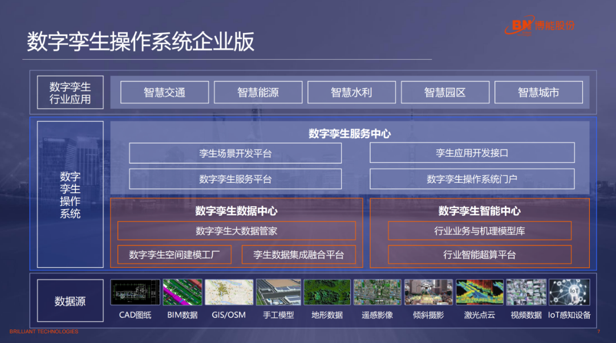This screenshot has height=343, width=616.
Task: Click the 地形数据 terrain thumbnail
Action: click(327, 291)
